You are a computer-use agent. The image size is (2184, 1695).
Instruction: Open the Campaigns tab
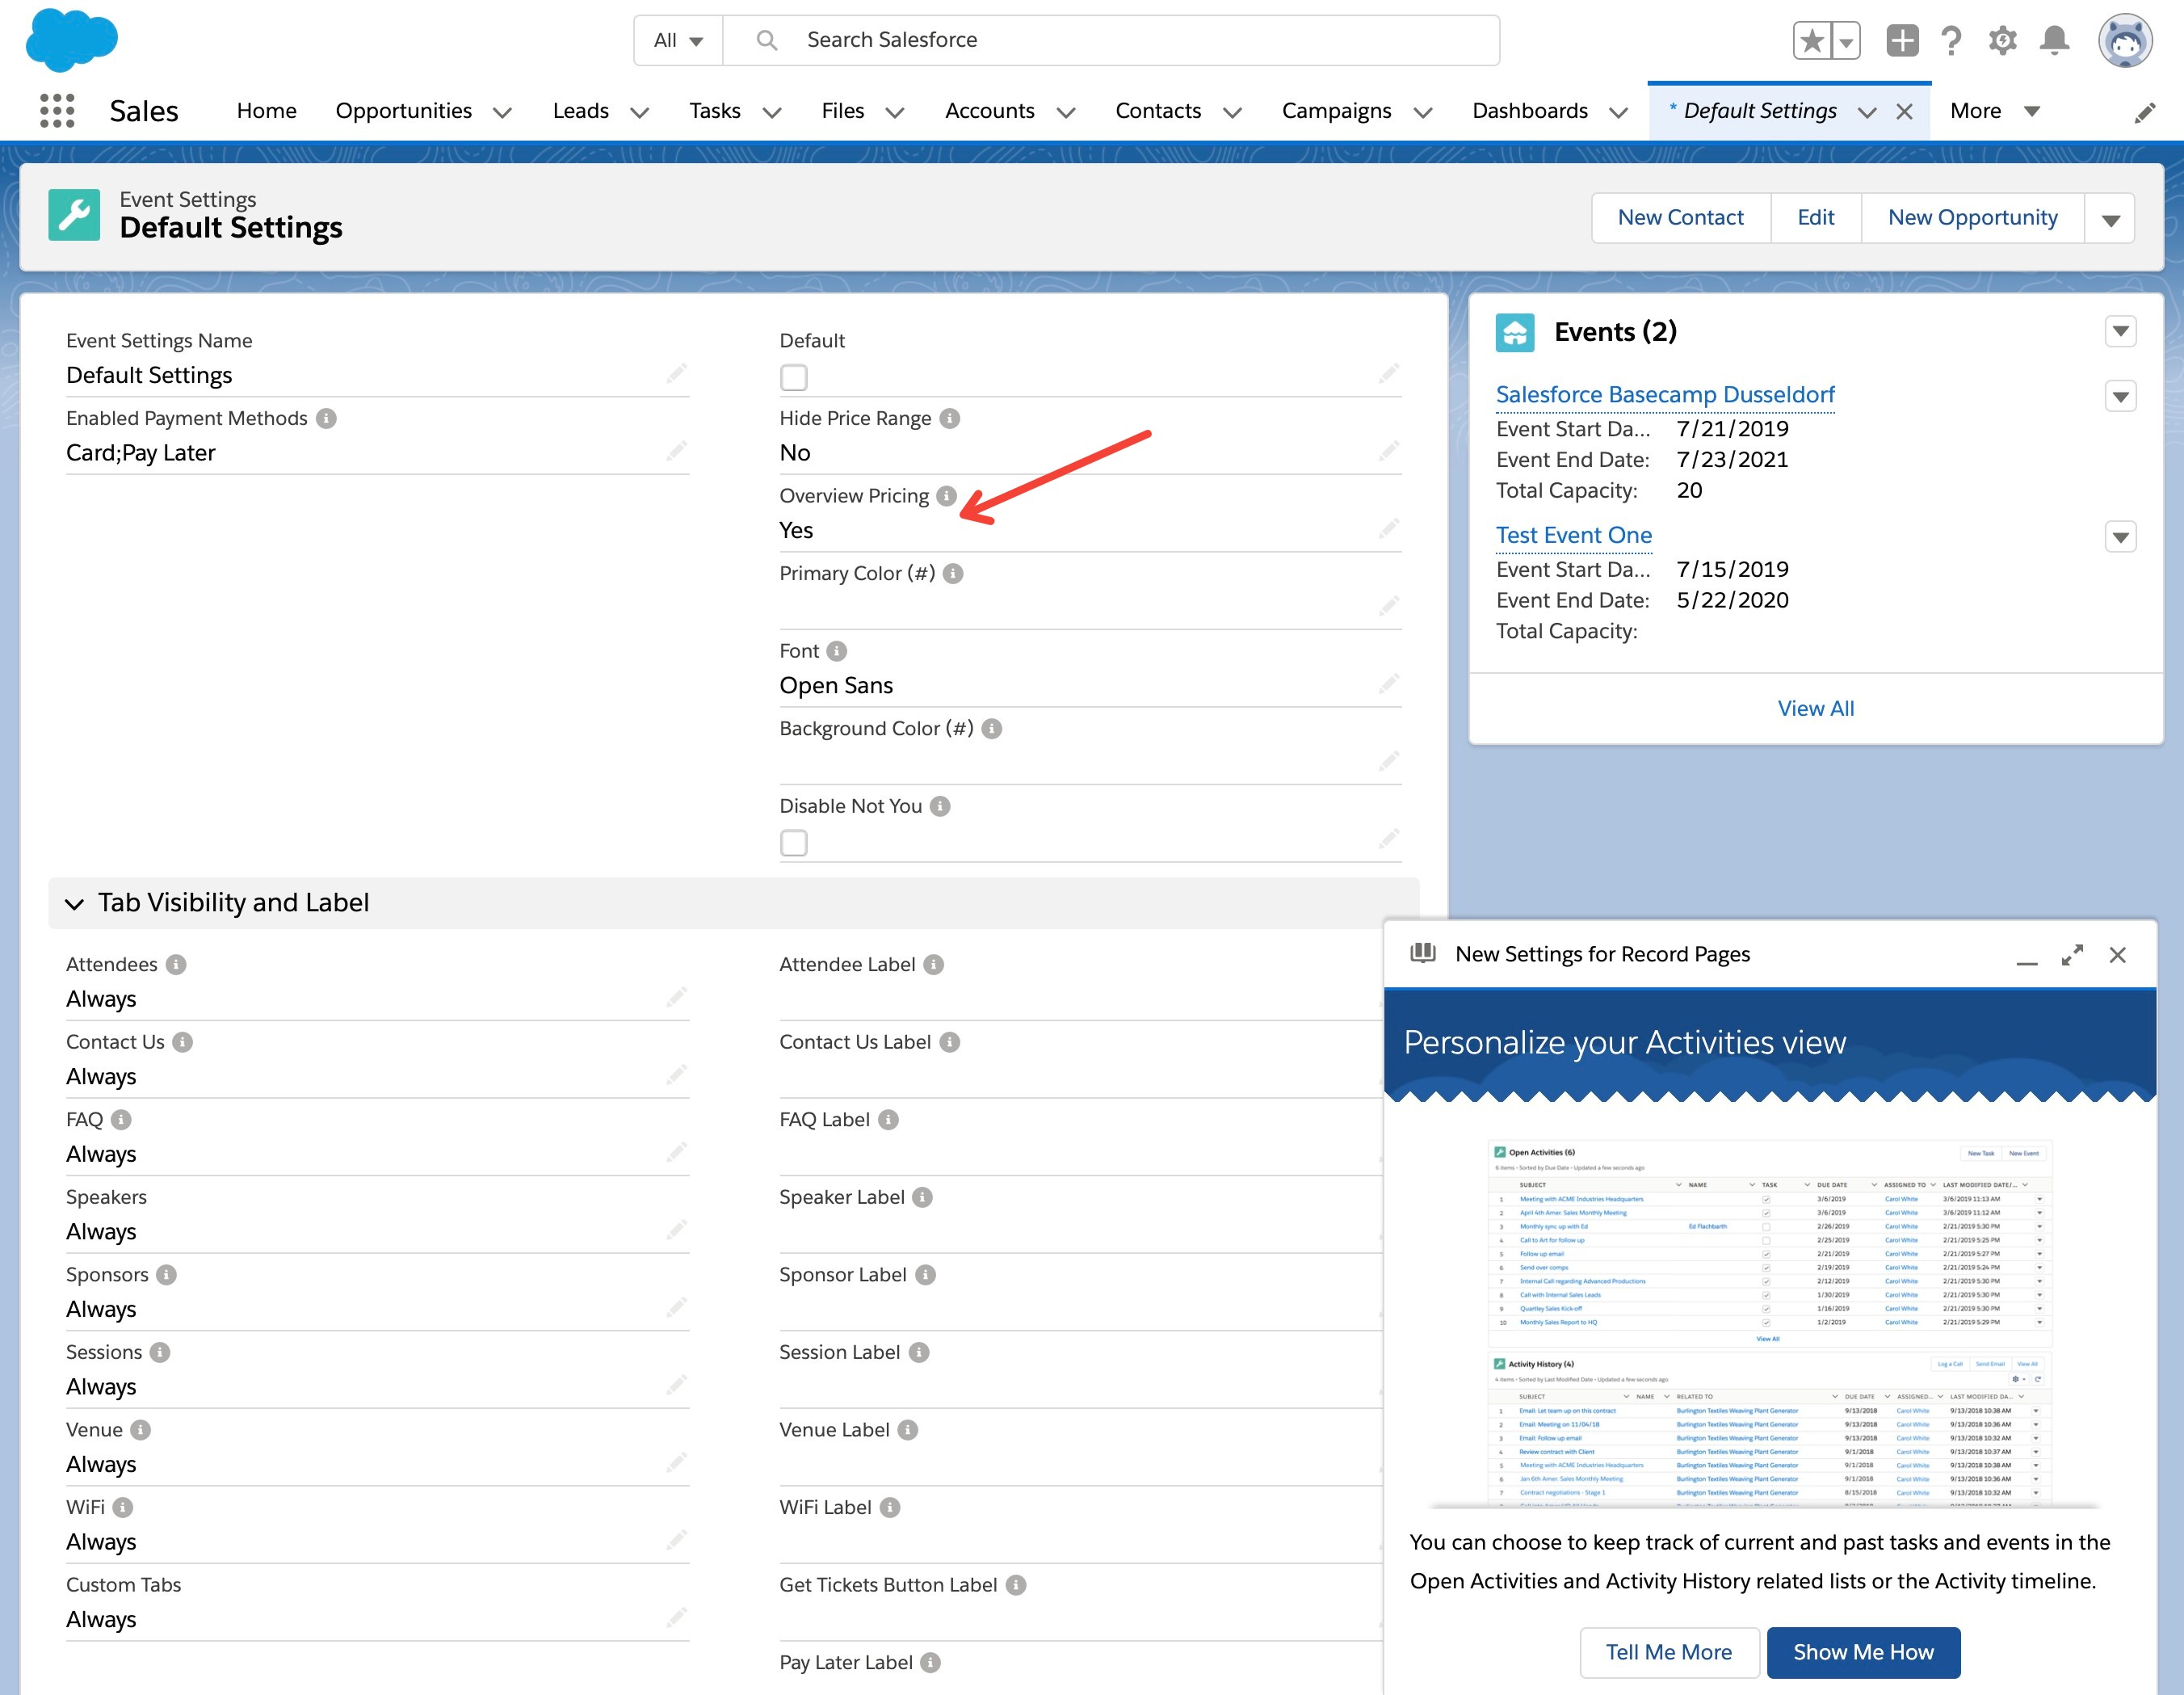1337,111
